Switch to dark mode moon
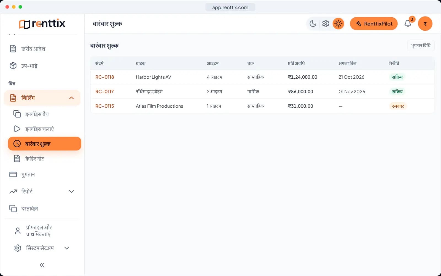Viewport: 441px width, 276px height. click(x=313, y=24)
